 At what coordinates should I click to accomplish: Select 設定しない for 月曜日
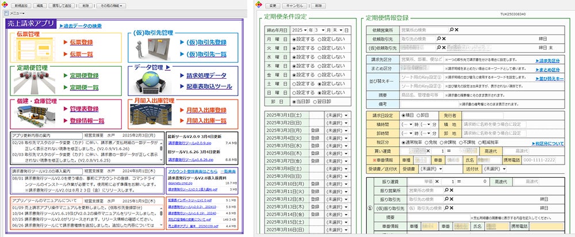pos(332,39)
